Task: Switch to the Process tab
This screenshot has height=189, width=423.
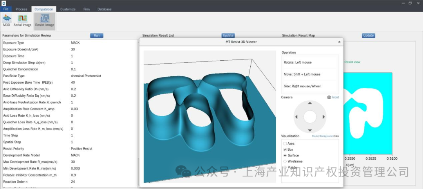Action: pos(21,9)
